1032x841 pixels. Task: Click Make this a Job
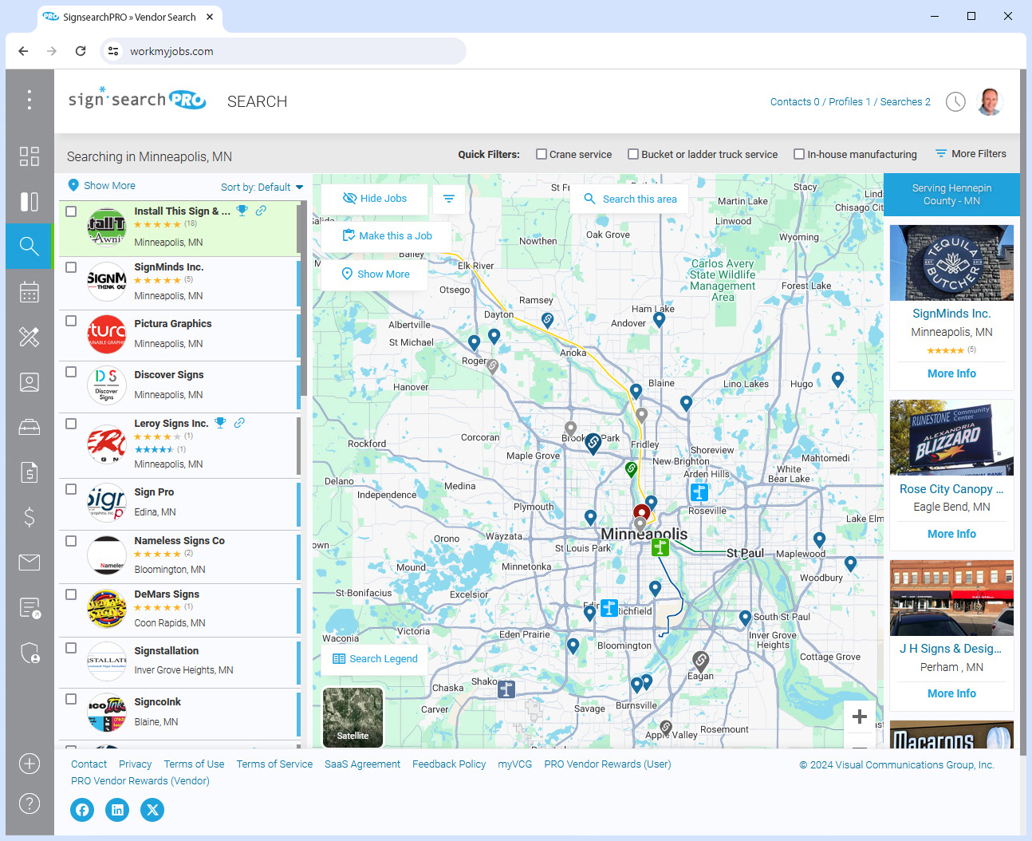coord(387,236)
